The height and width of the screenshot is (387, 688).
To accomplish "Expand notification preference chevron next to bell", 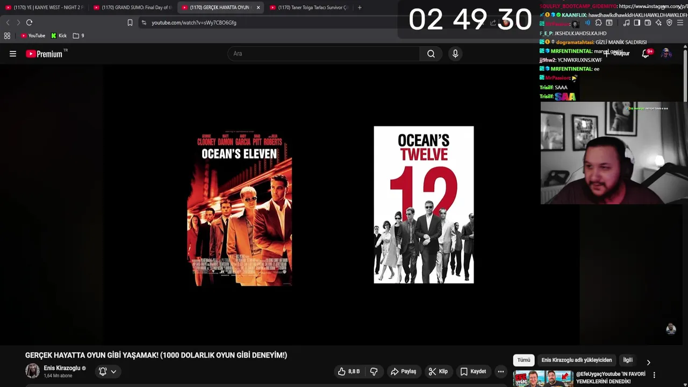I will pyautogui.click(x=113, y=371).
